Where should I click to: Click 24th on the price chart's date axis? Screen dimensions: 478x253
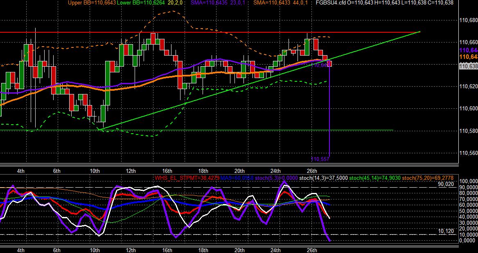(275, 170)
